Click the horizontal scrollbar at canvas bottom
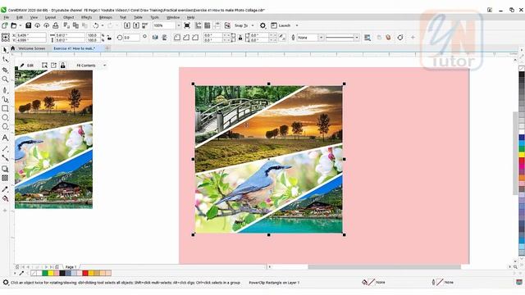525x295 pixels. (385, 267)
